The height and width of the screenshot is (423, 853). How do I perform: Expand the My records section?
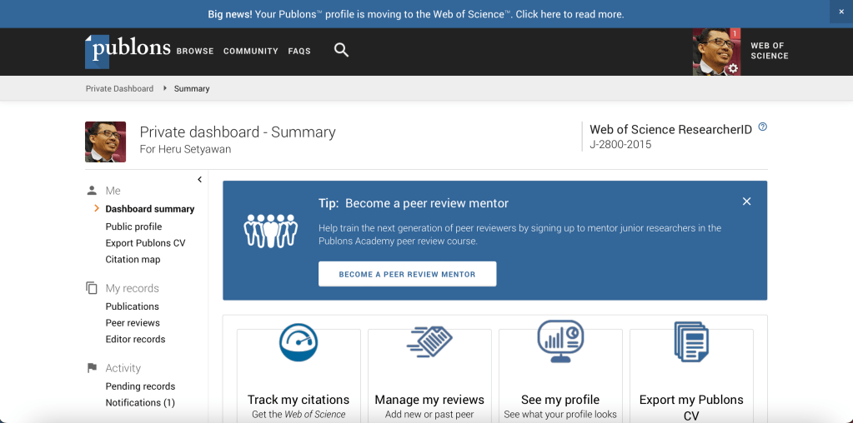point(132,288)
